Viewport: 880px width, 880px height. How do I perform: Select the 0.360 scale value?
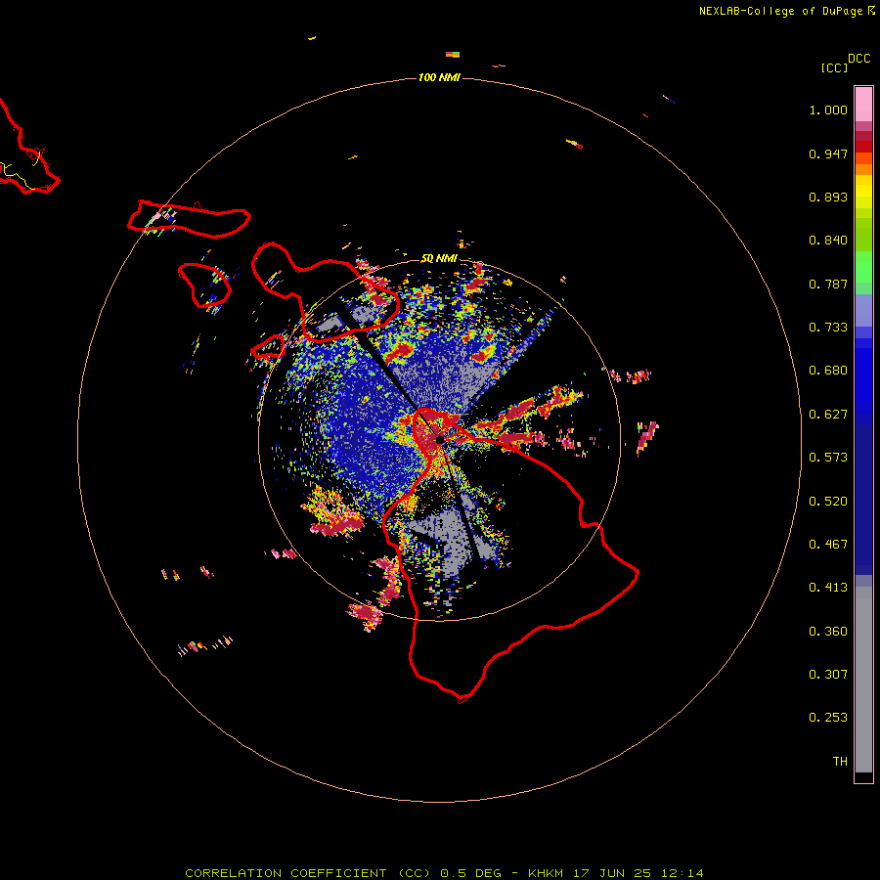828,632
